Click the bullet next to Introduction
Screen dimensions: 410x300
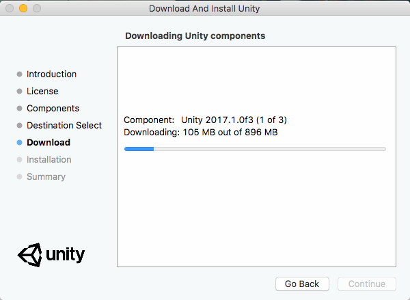coord(19,74)
